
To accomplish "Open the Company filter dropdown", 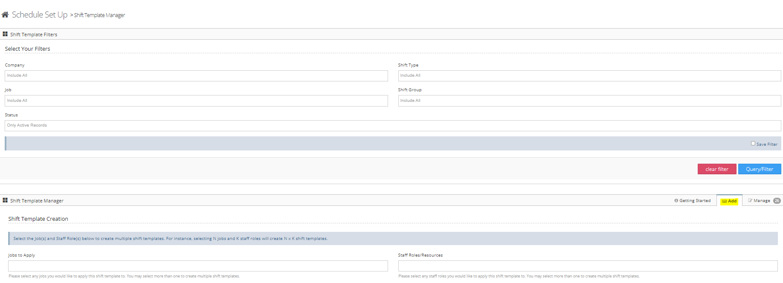I will pyautogui.click(x=196, y=76).
